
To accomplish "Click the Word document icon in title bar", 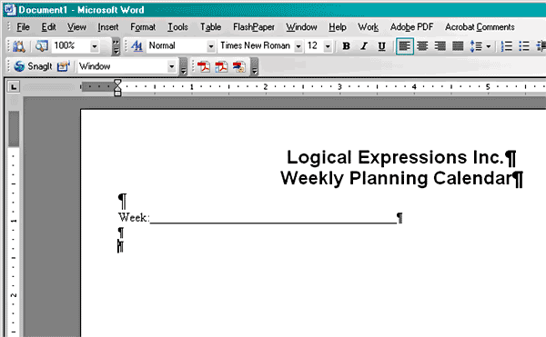I will tap(10, 10).
